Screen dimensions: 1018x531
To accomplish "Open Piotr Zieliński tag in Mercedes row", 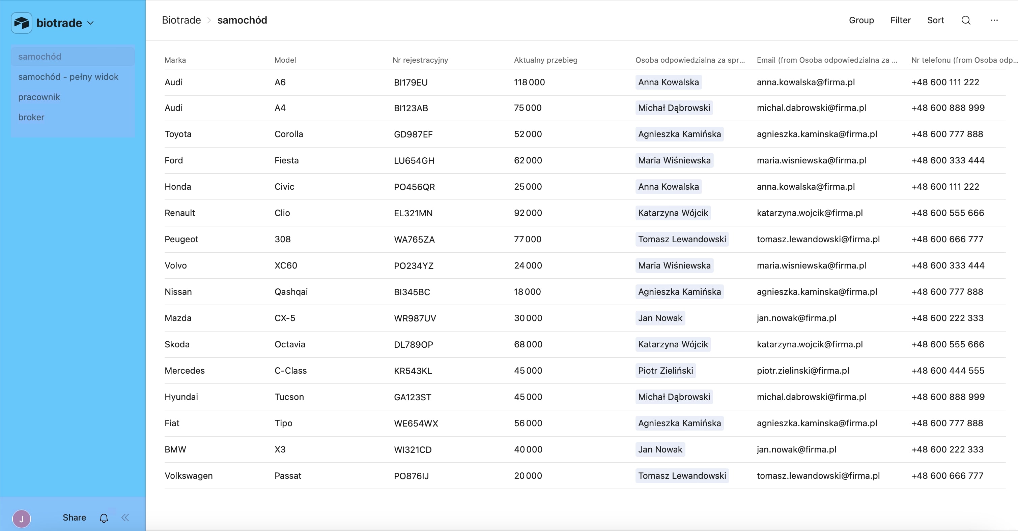I will click(666, 370).
